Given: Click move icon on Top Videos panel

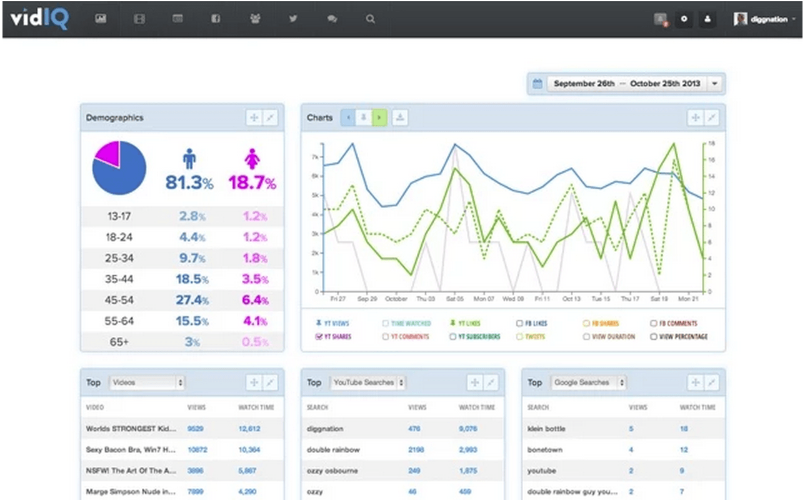Looking at the screenshot, I should pos(254,382).
